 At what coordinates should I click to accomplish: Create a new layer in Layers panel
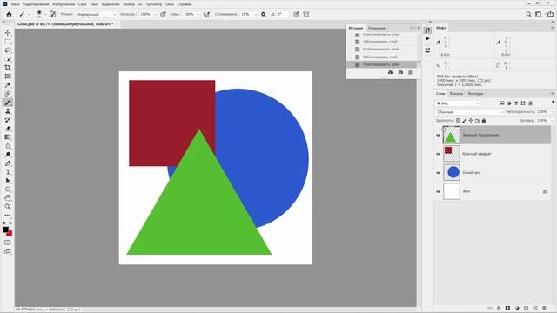[x=535, y=308]
